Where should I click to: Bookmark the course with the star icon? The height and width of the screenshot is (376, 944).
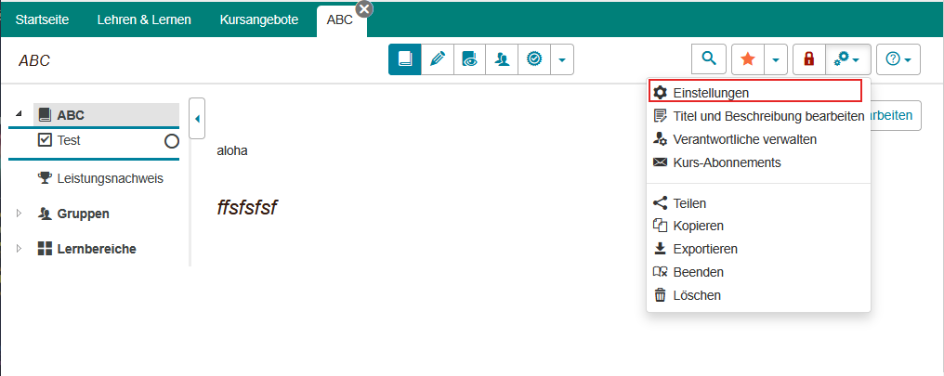coord(747,59)
